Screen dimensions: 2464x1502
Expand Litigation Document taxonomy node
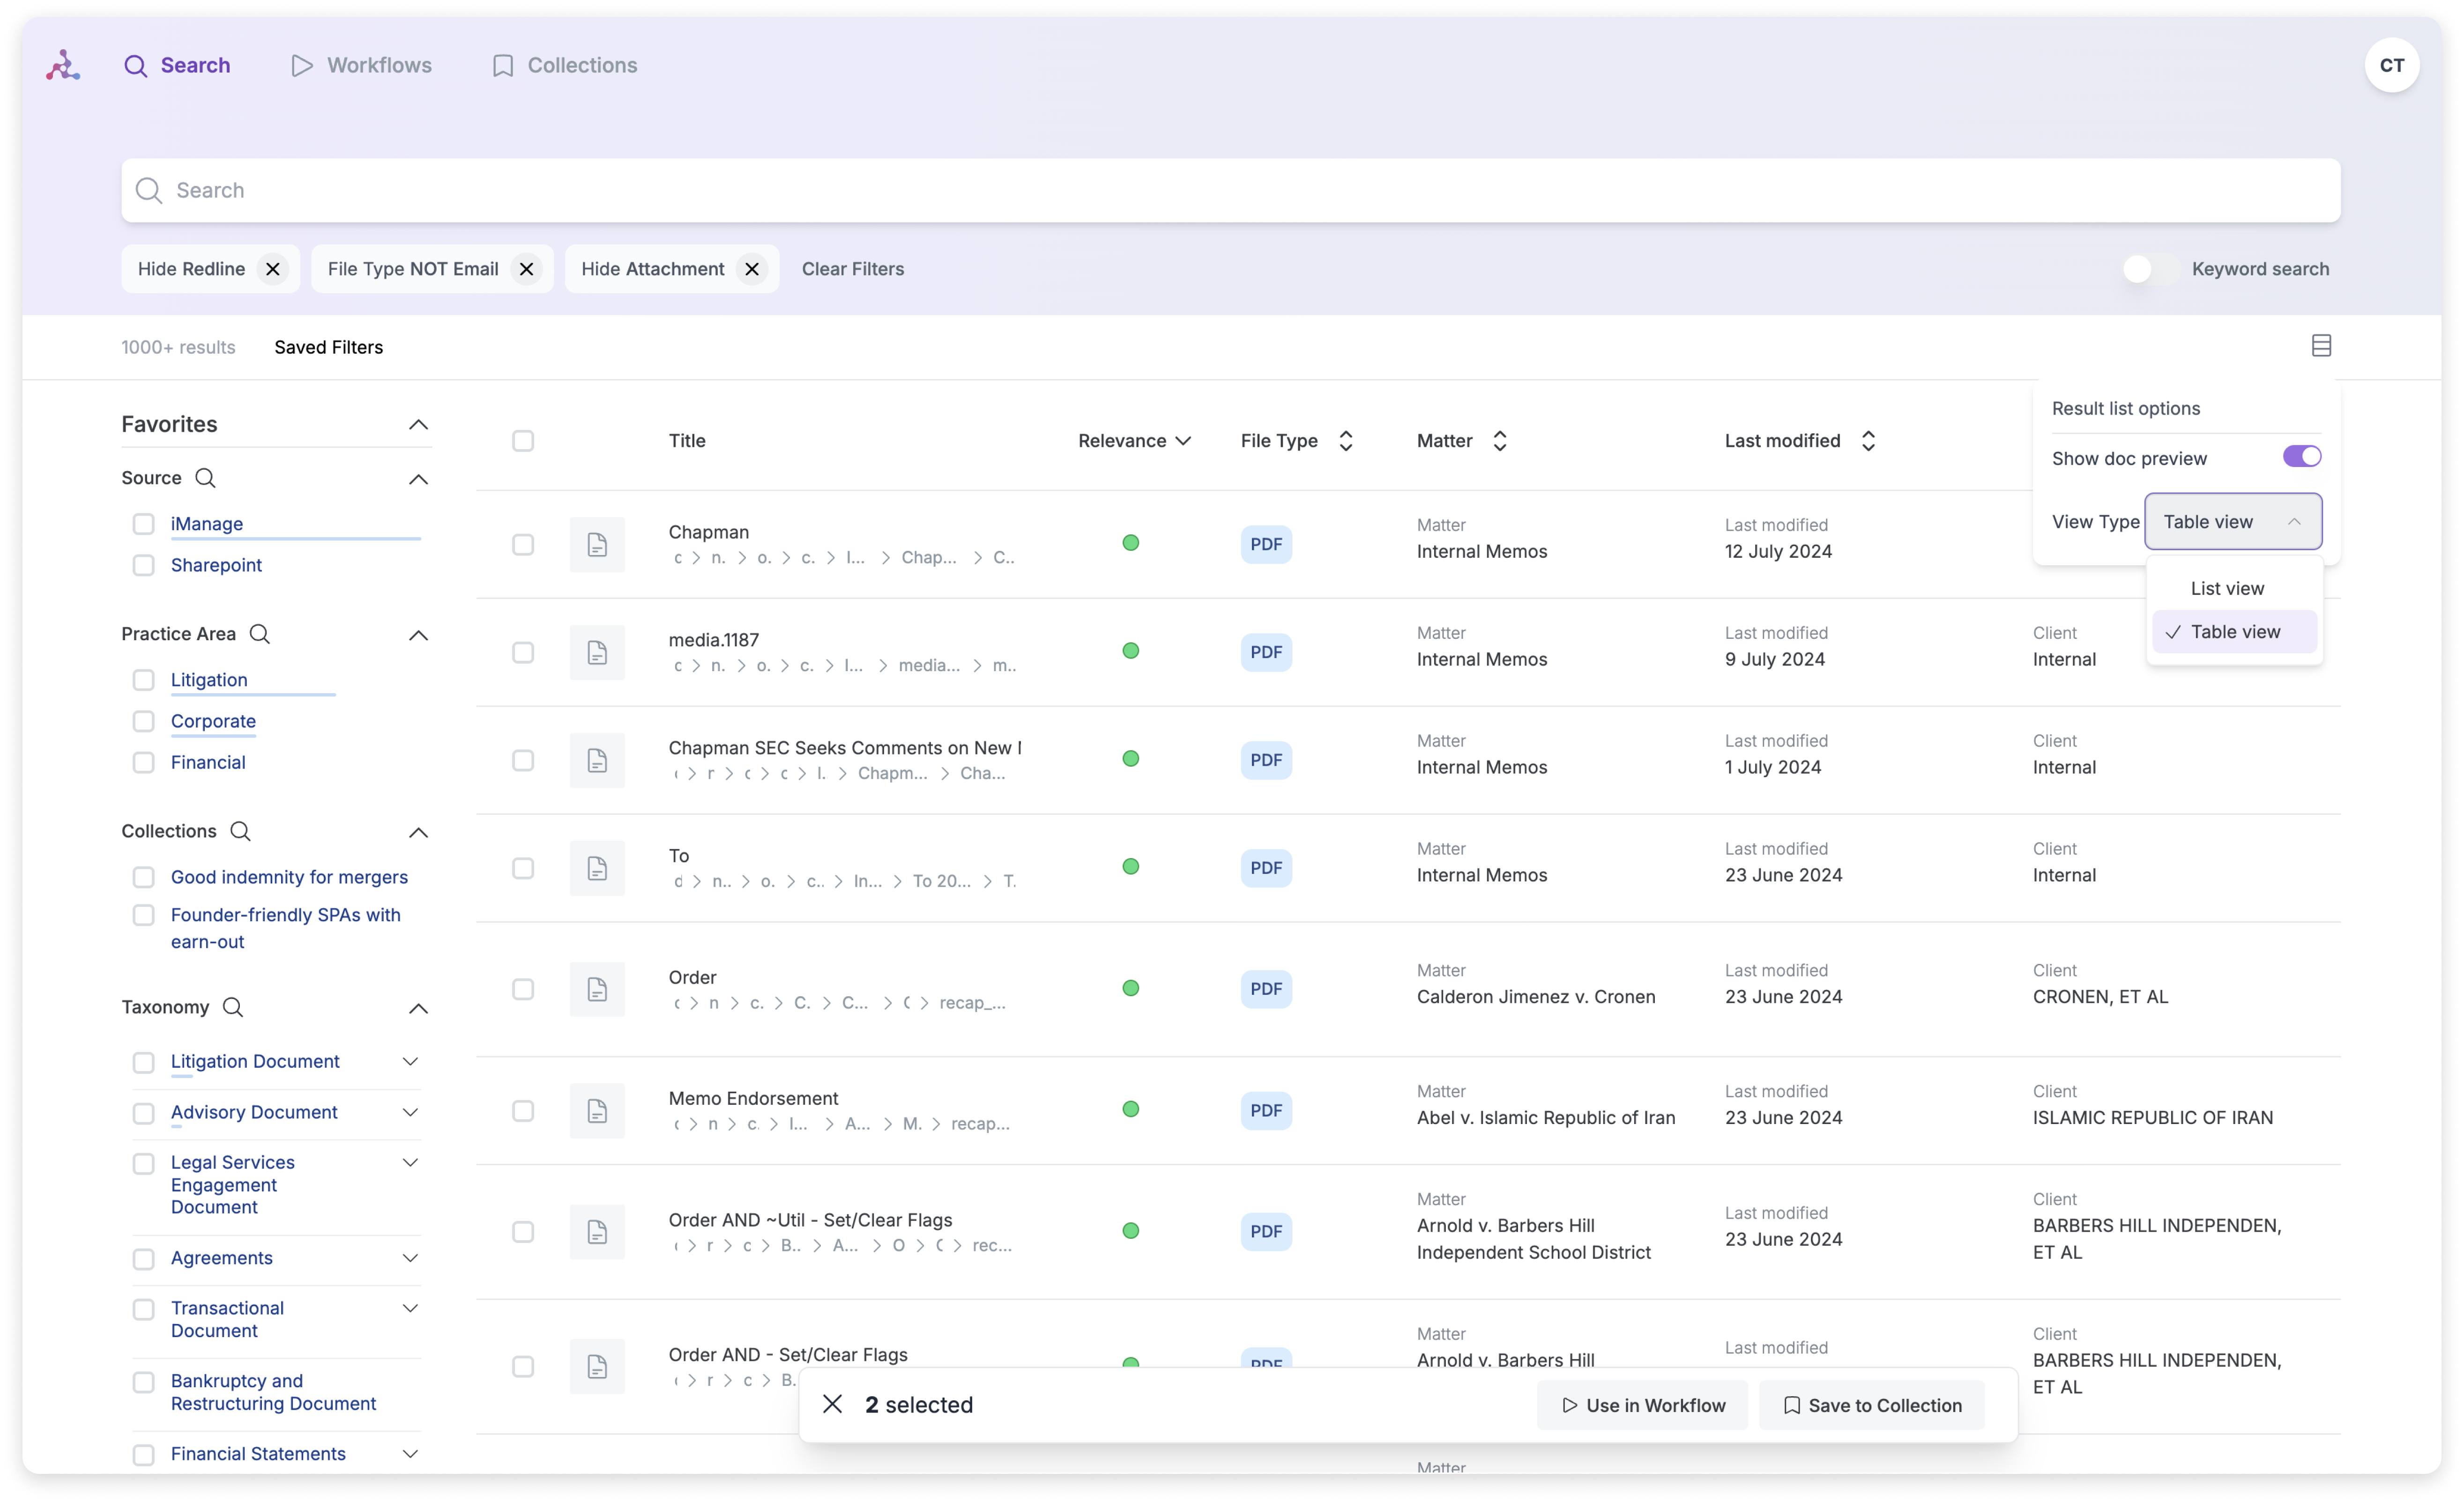[410, 1061]
